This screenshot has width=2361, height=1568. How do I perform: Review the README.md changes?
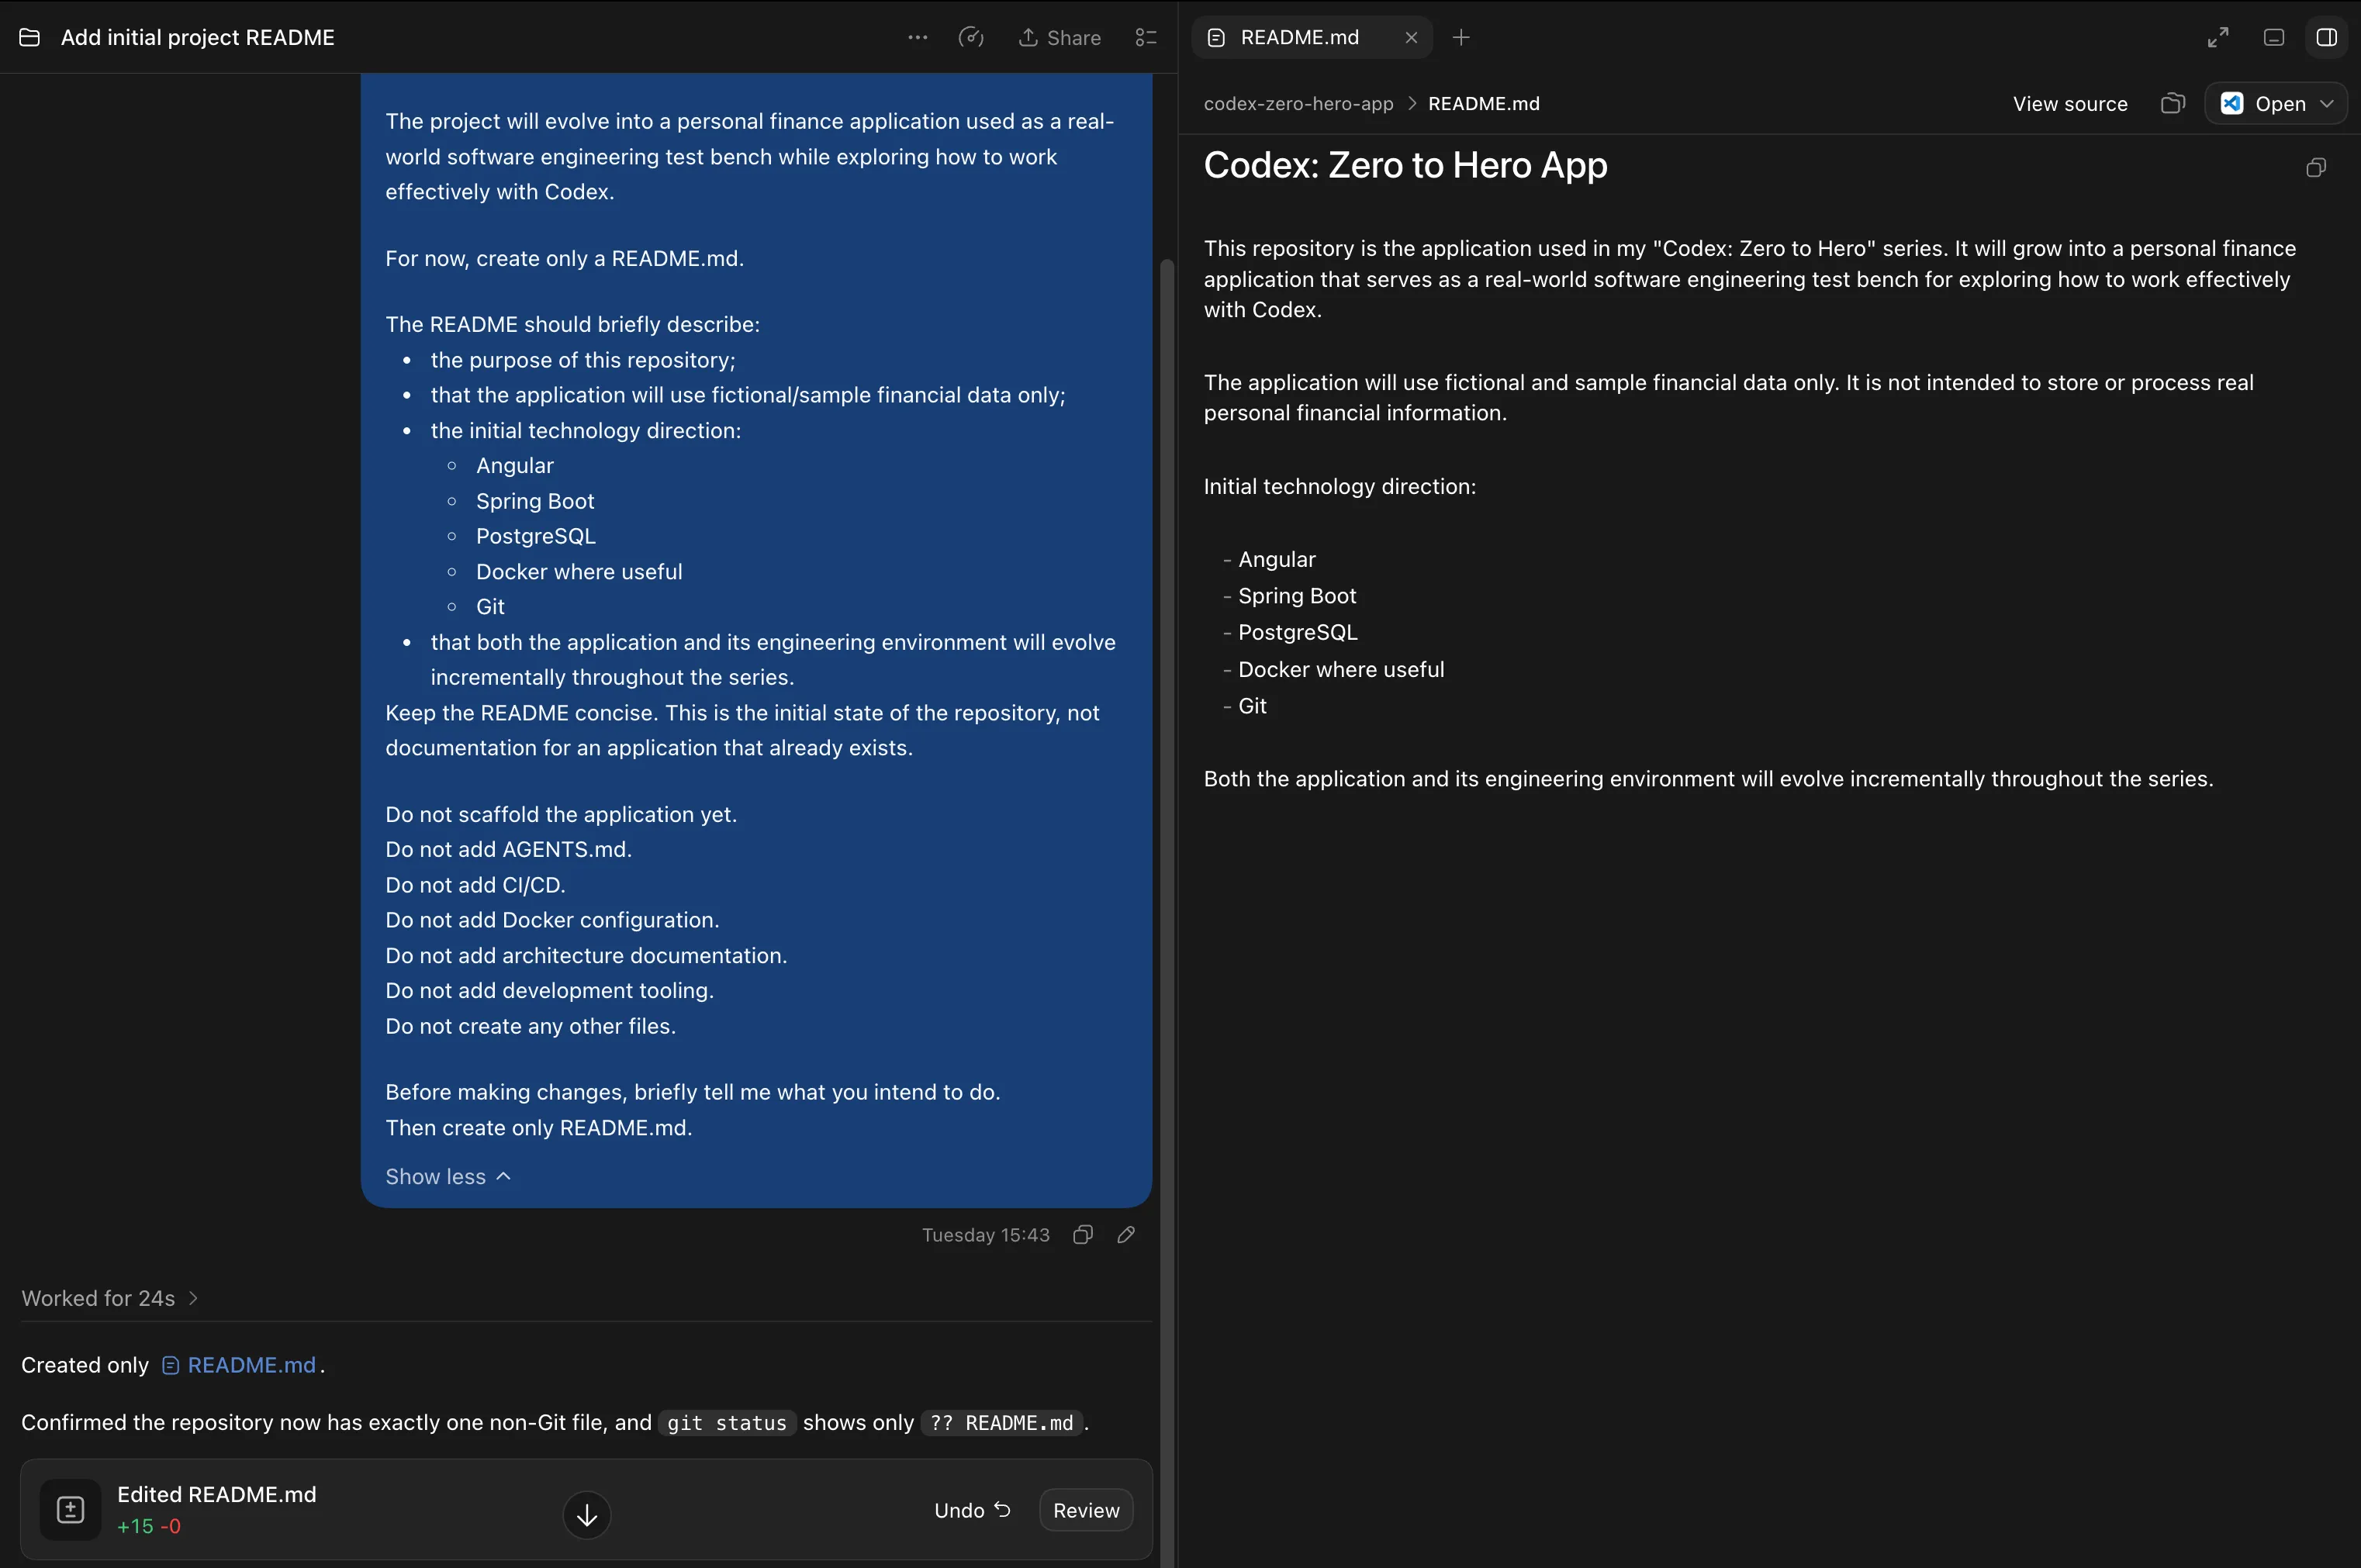tap(1086, 1510)
